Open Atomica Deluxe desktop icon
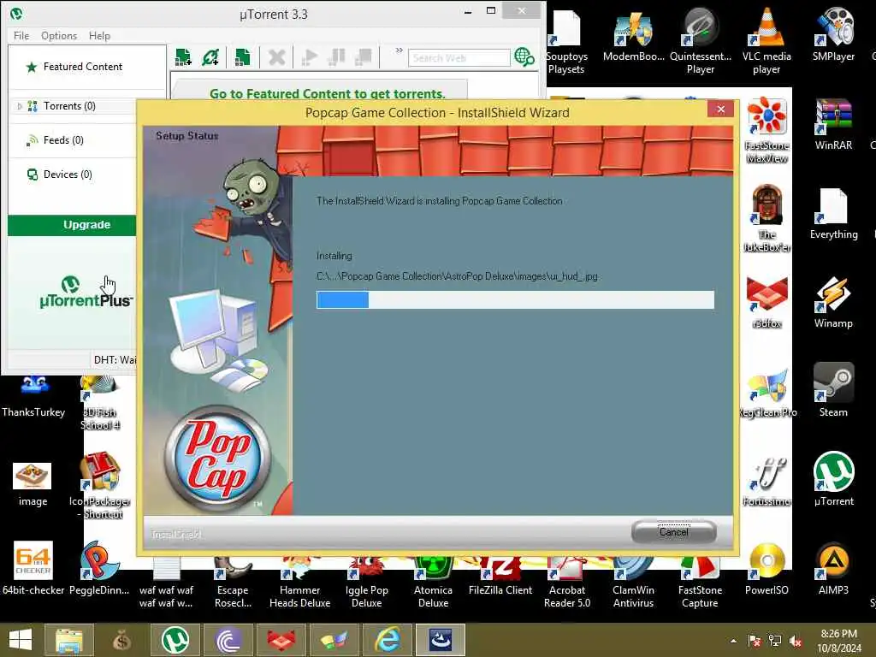The width and height of the screenshot is (876, 657). coord(434,581)
